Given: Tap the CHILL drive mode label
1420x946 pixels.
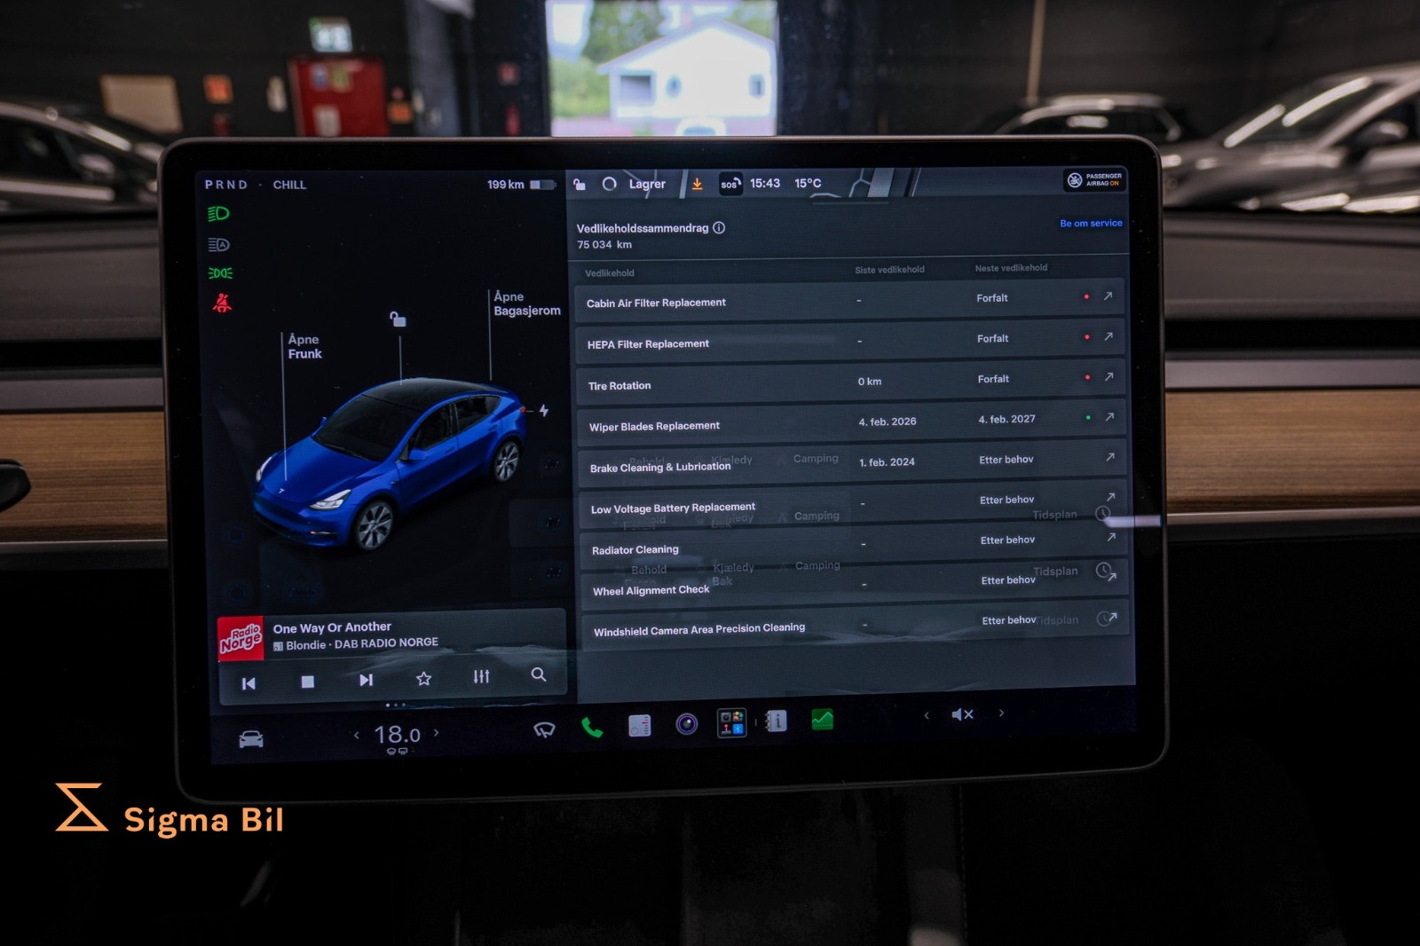Looking at the screenshot, I should click(289, 185).
